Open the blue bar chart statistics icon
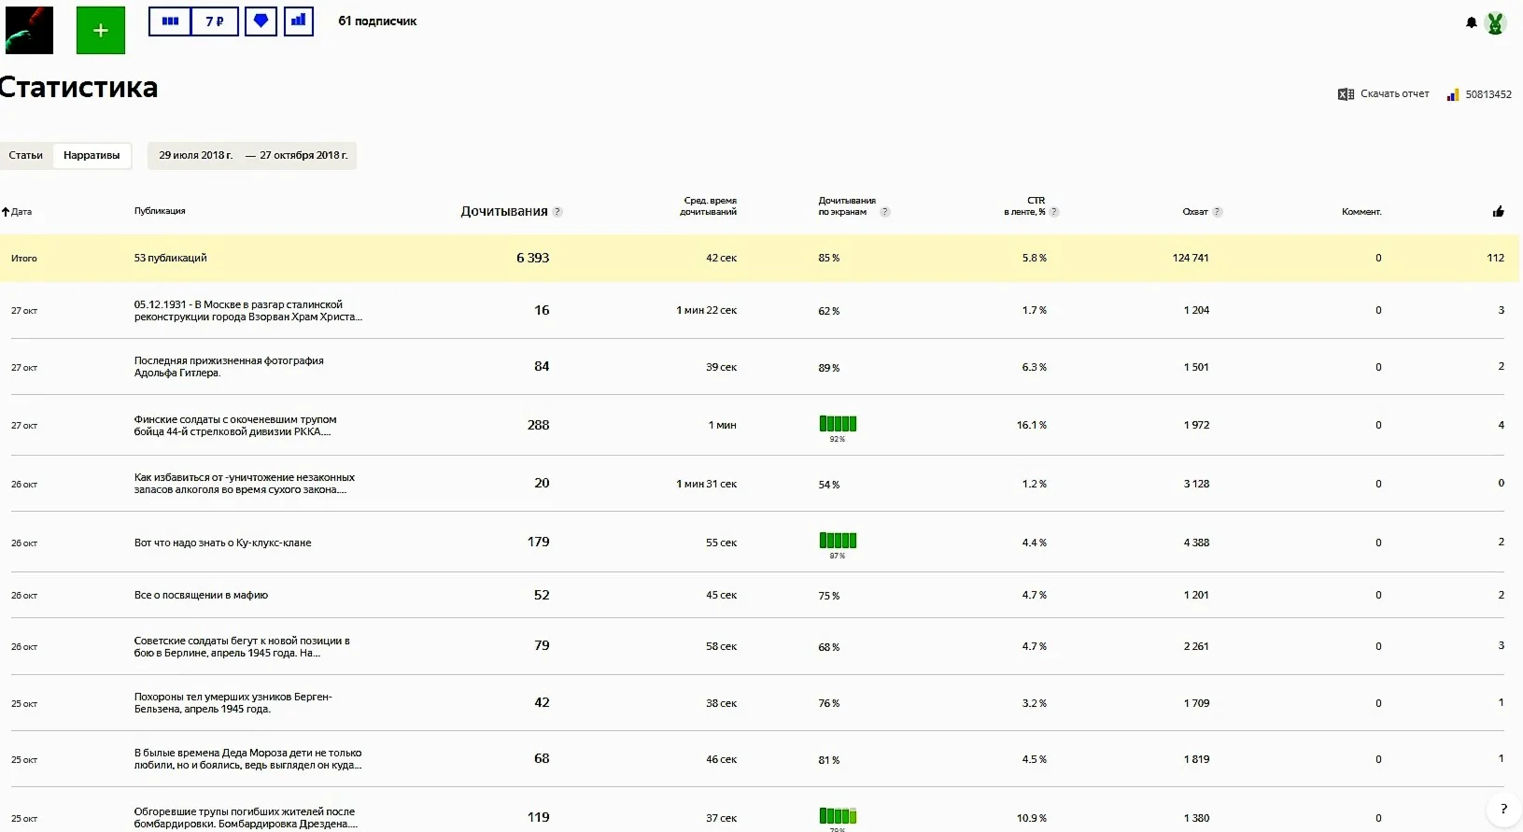The height and width of the screenshot is (832, 1523). 298,21
